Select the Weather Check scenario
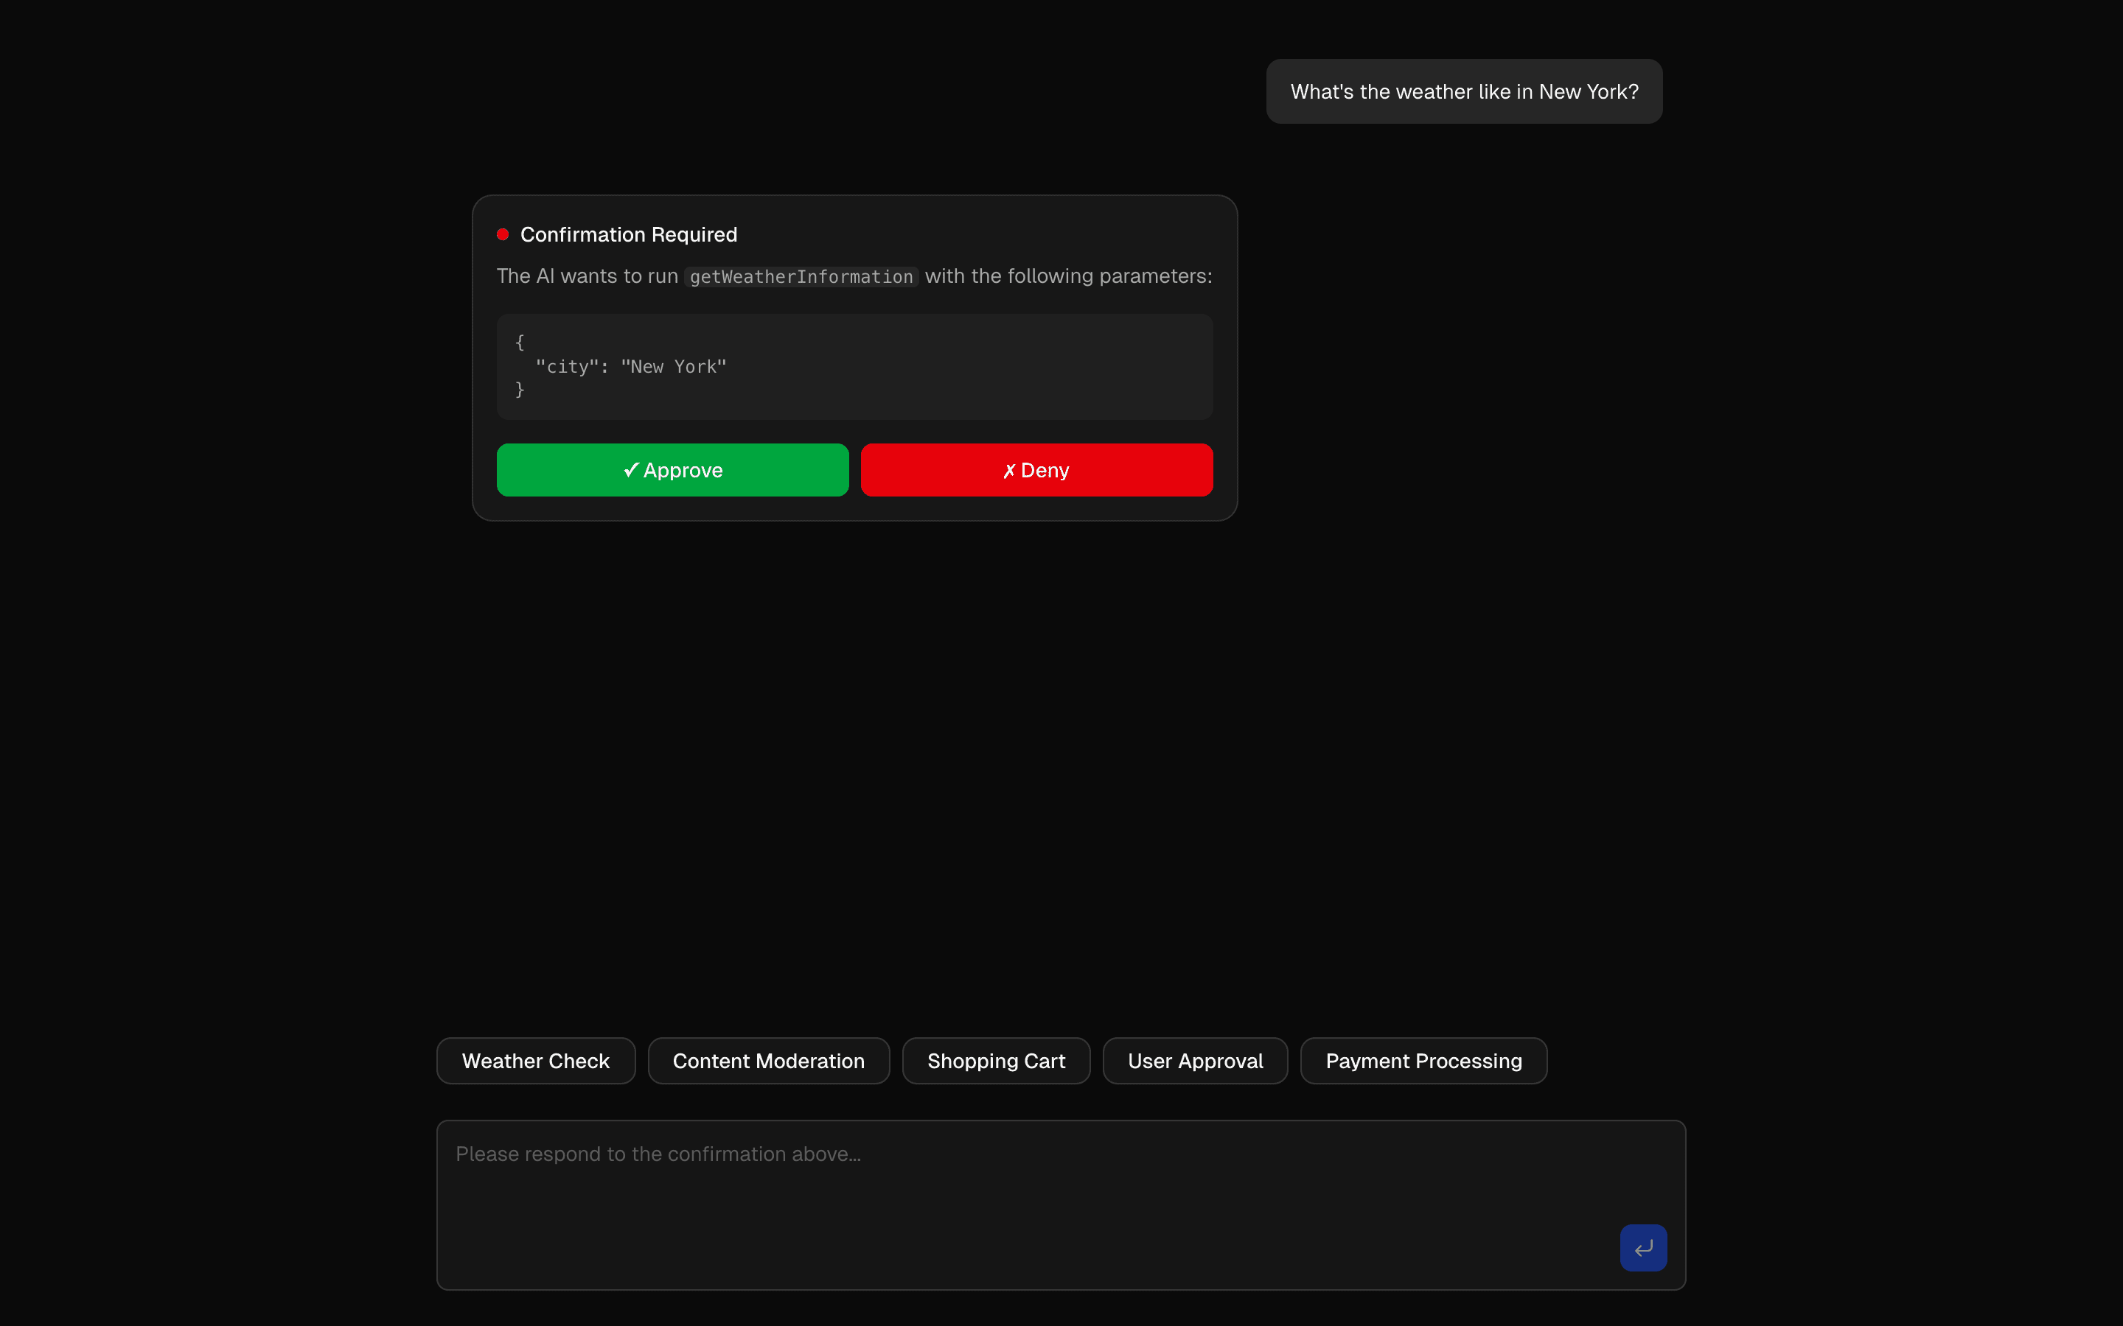Screen dimensions: 2123x1326 pos(535,1060)
